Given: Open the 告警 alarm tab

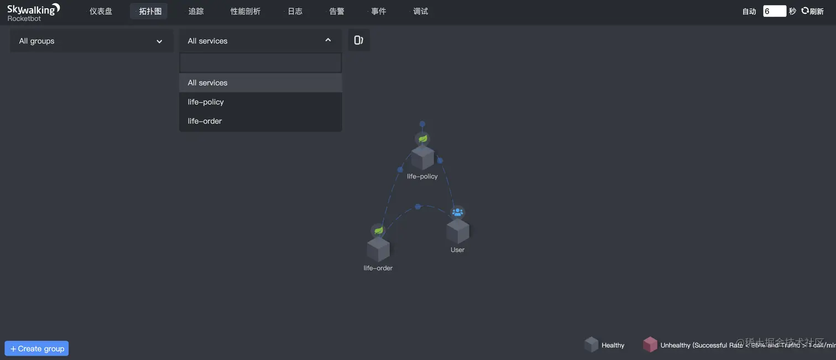Looking at the screenshot, I should click(337, 11).
